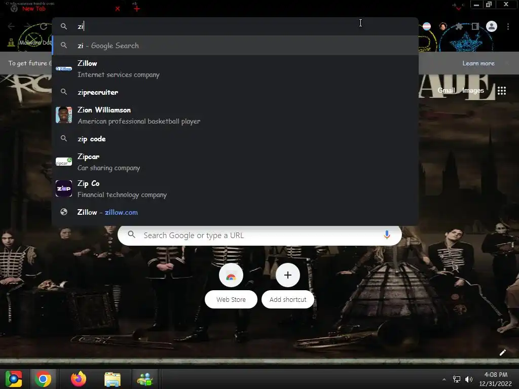Start voice search with the microphone icon
The height and width of the screenshot is (389, 519).
point(387,235)
